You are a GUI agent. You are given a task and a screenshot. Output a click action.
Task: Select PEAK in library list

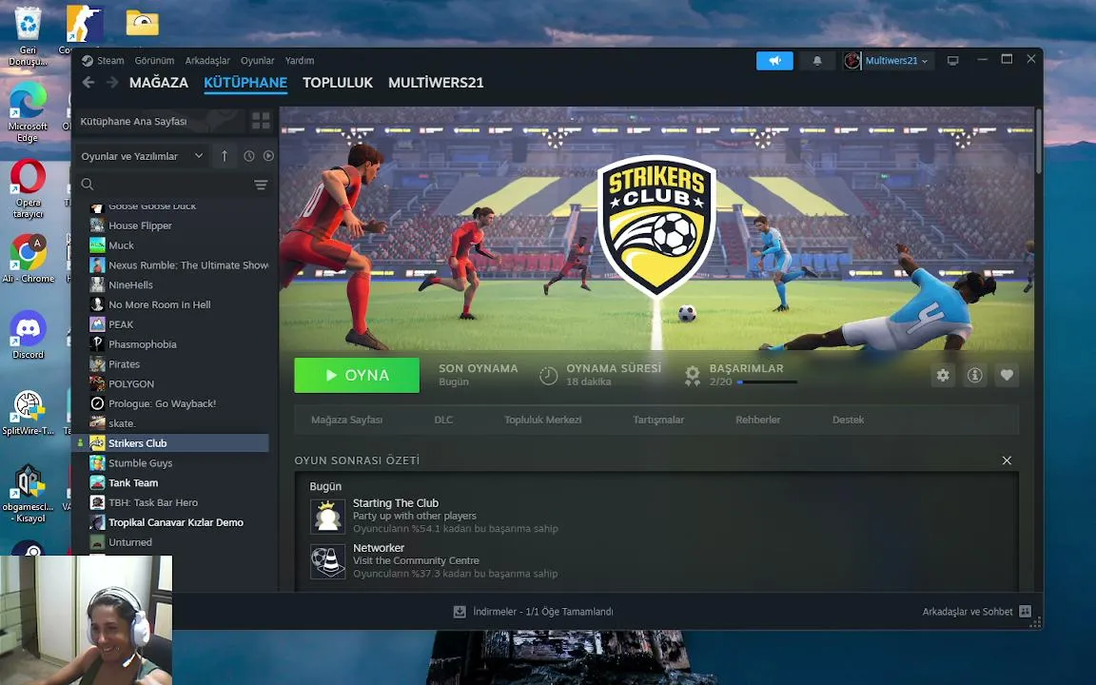click(x=179, y=324)
